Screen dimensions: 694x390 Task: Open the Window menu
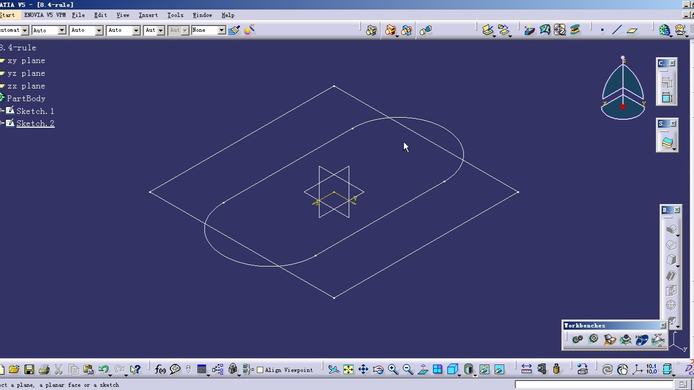202,15
